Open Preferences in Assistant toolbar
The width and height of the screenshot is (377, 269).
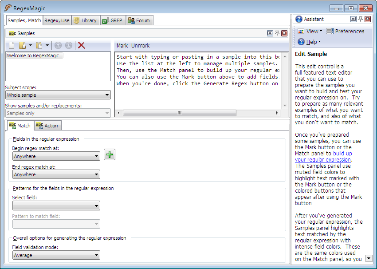[345, 31]
